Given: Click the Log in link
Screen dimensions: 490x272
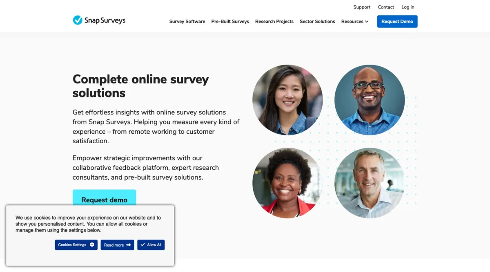Looking at the screenshot, I should click(408, 7).
